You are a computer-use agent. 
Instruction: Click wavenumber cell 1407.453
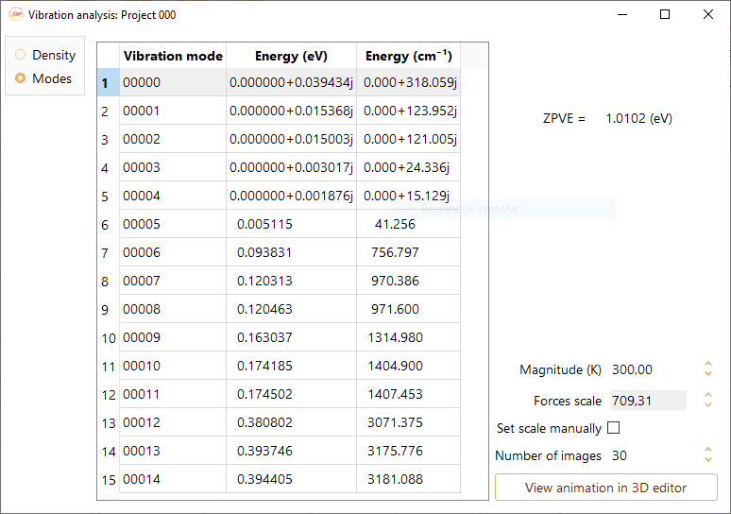pyautogui.click(x=408, y=394)
